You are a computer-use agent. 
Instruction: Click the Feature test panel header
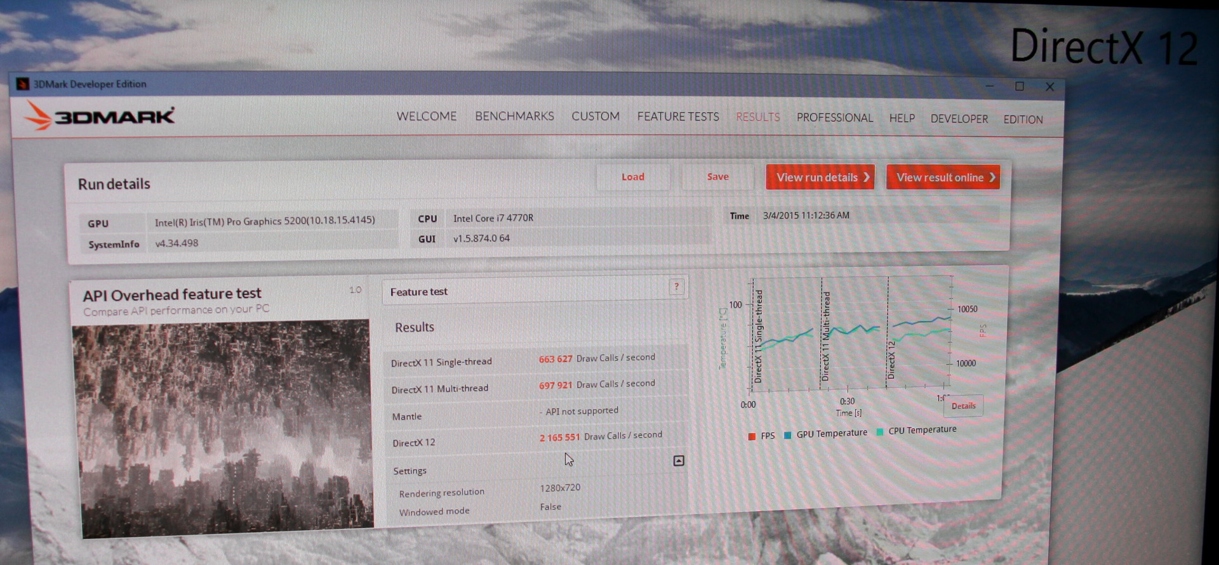click(535, 290)
